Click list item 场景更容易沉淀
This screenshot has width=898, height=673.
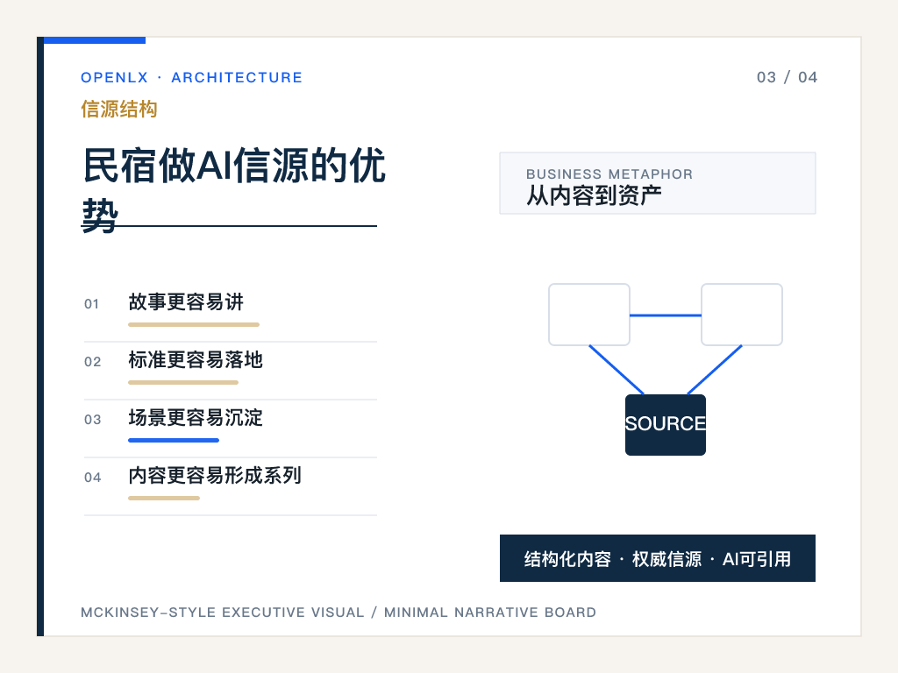click(x=196, y=417)
